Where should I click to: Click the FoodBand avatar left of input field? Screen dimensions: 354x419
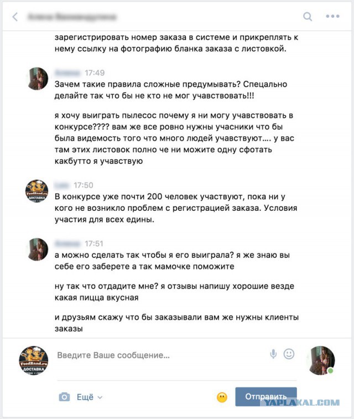pyautogui.click(x=34, y=360)
